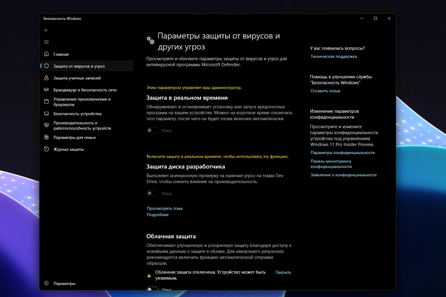The height and width of the screenshot is (297, 446).
Task: Open the Параметры конфиденциальности link
Action: (343, 153)
